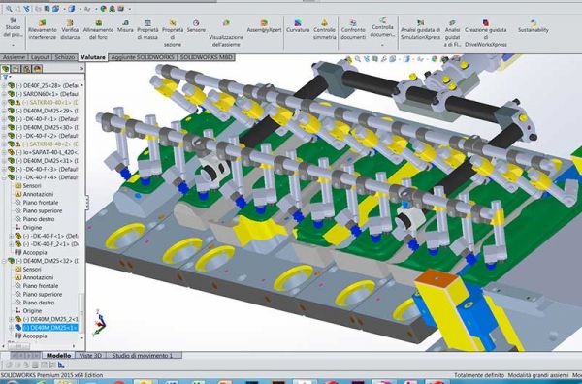Open the Aggiunte SOLIDWORKS tab

[x=143, y=57]
